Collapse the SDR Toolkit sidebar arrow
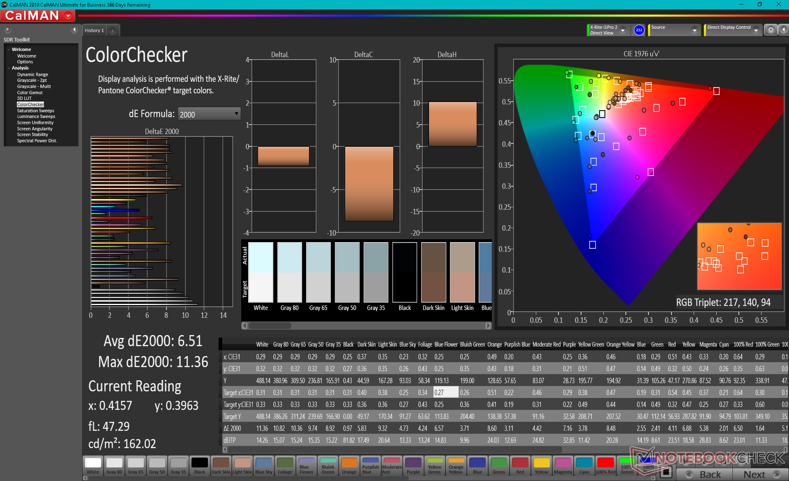Image resolution: width=789 pixels, height=481 pixels. click(x=74, y=30)
